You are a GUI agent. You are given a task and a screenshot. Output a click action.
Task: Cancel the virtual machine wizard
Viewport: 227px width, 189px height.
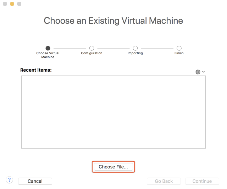[35, 181]
